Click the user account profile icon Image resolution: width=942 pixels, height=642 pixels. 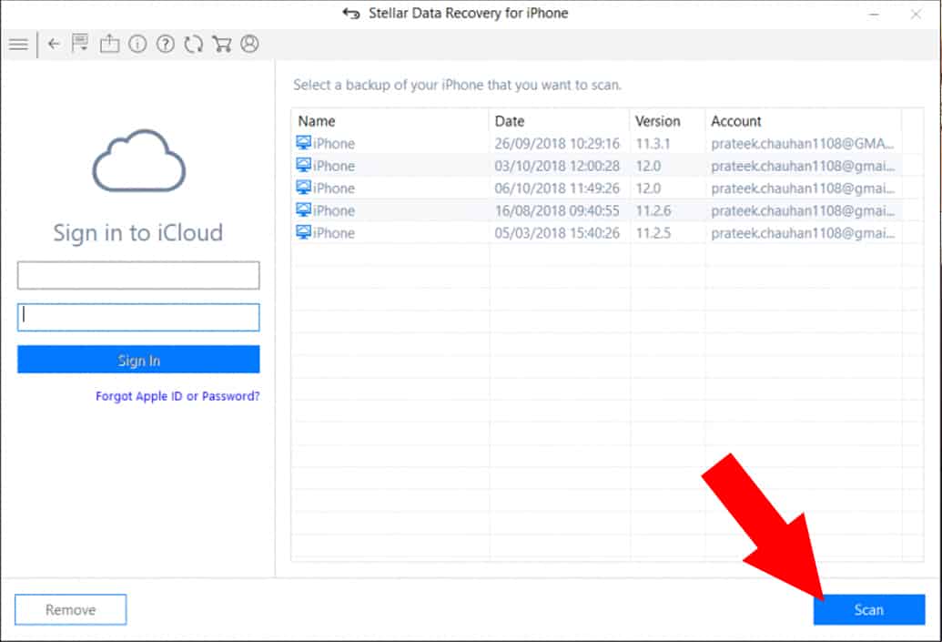tap(249, 44)
